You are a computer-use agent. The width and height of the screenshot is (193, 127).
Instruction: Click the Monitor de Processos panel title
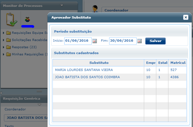pos(23,6)
